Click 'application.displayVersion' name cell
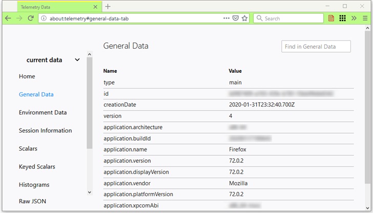 point(136,172)
